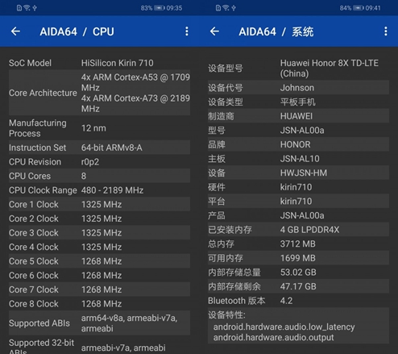Select the Core 6 Clock row
This screenshot has height=354, width=398.
tap(99, 275)
